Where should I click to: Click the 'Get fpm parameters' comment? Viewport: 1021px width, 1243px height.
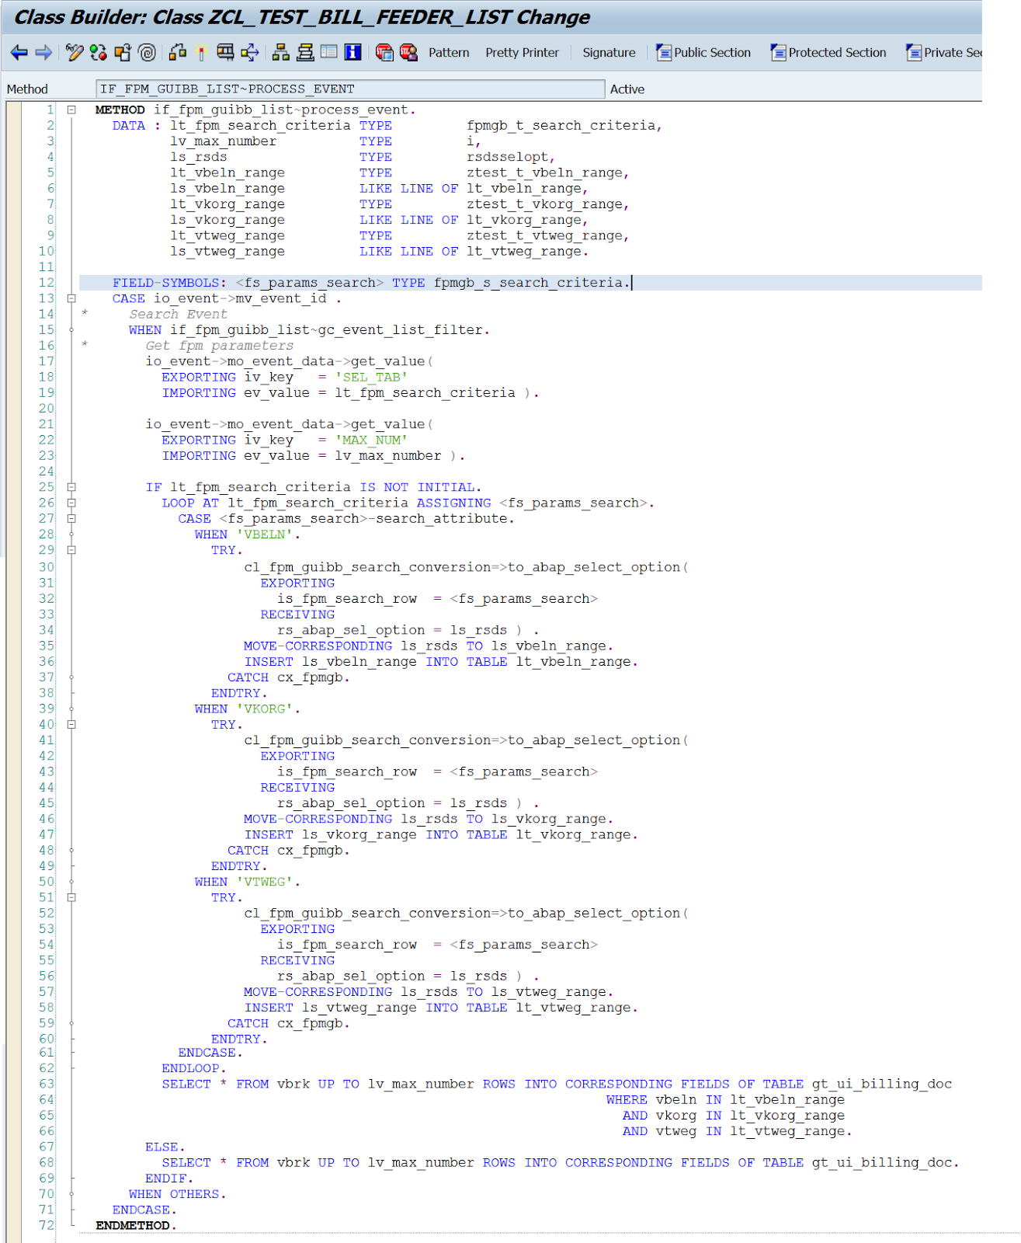tap(219, 346)
